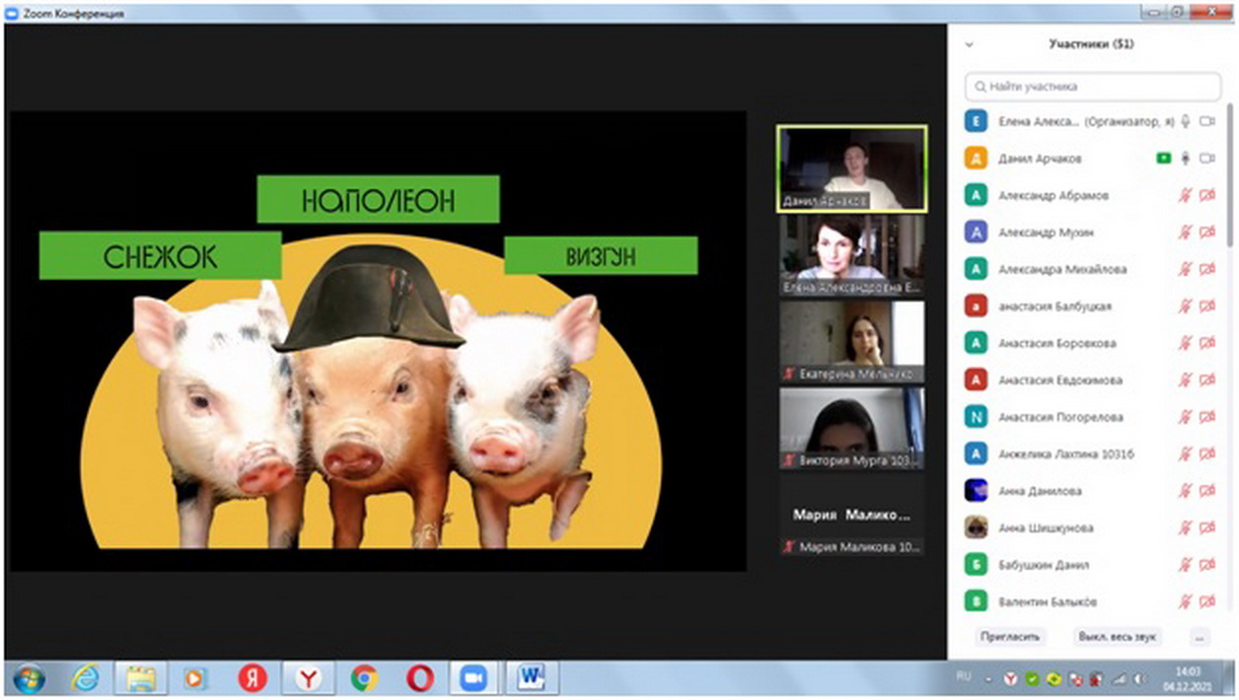Image resolution: width=1239 pixels, height=700 pixels.
Task: Click Александр Мухин's avatar icon
Action: point(976,233)
